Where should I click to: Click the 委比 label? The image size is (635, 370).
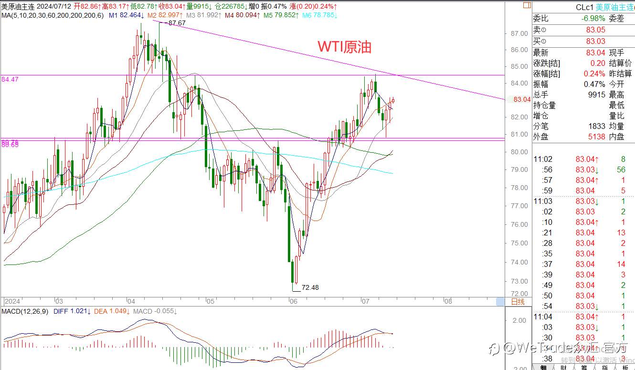541,19
